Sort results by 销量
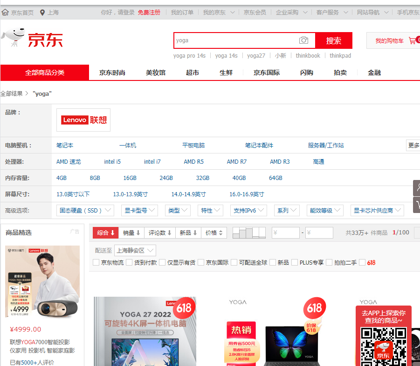 [x=131, y=233]
